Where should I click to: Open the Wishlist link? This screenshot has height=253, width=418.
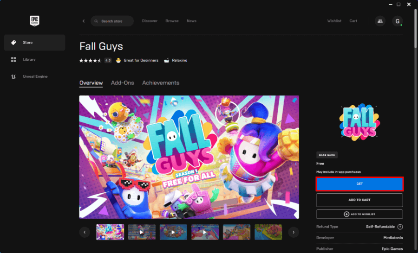pyautogui.click(x=334, y=21)
